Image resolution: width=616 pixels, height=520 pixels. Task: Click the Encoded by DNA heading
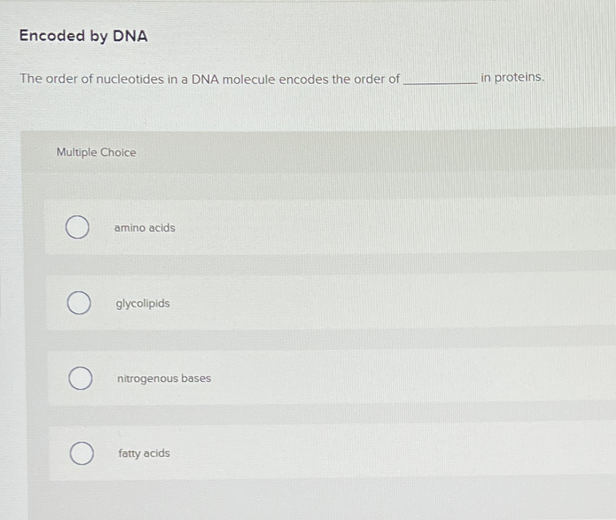(x=82, y=36)
